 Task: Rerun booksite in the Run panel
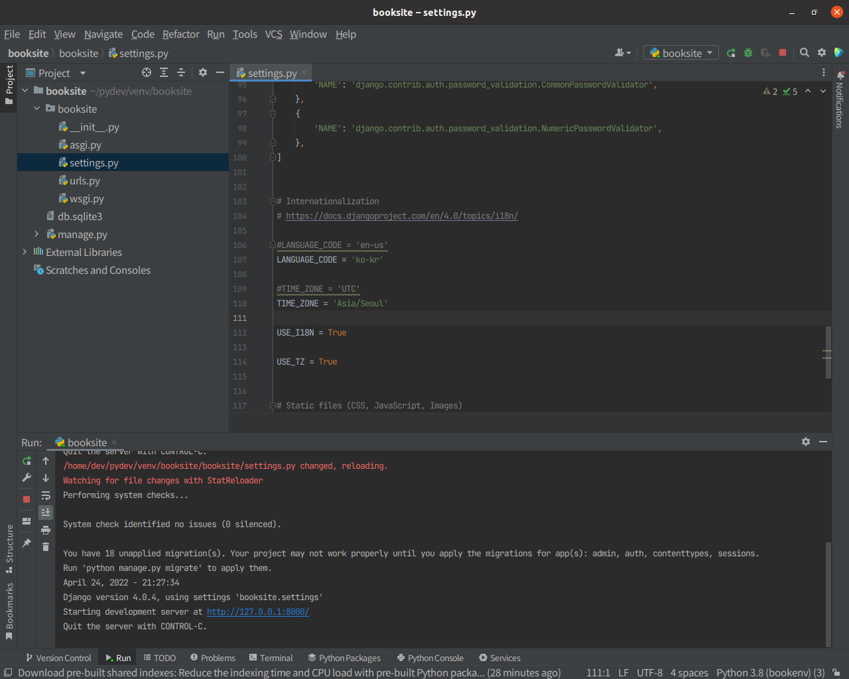point(27,461)
